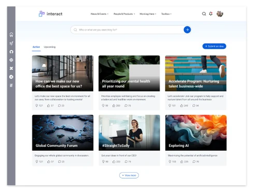Image resolution: width=259 pixels, height=194 pixels.
Task: Click the G-shaped sidebar icon
Action: 11,52
